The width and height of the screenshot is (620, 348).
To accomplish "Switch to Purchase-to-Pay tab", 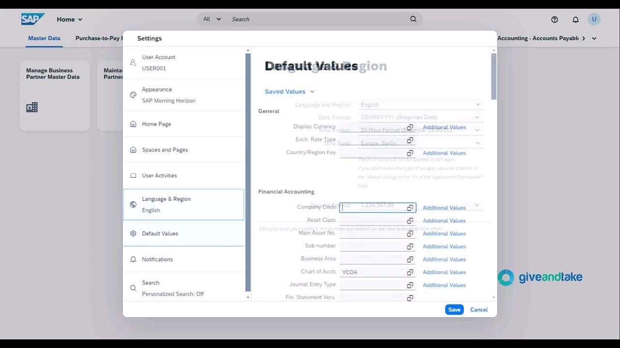I will 98,38.
